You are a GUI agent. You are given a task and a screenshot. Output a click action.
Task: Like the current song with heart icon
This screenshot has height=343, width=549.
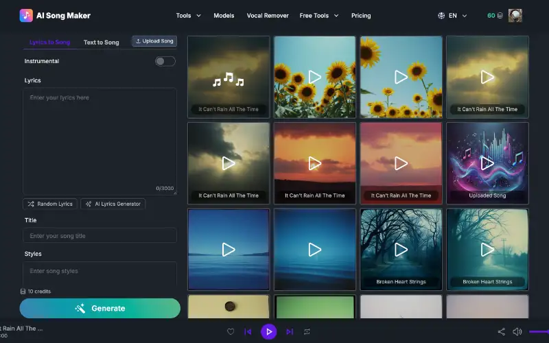pyautogui.click(x=231, y=331)
